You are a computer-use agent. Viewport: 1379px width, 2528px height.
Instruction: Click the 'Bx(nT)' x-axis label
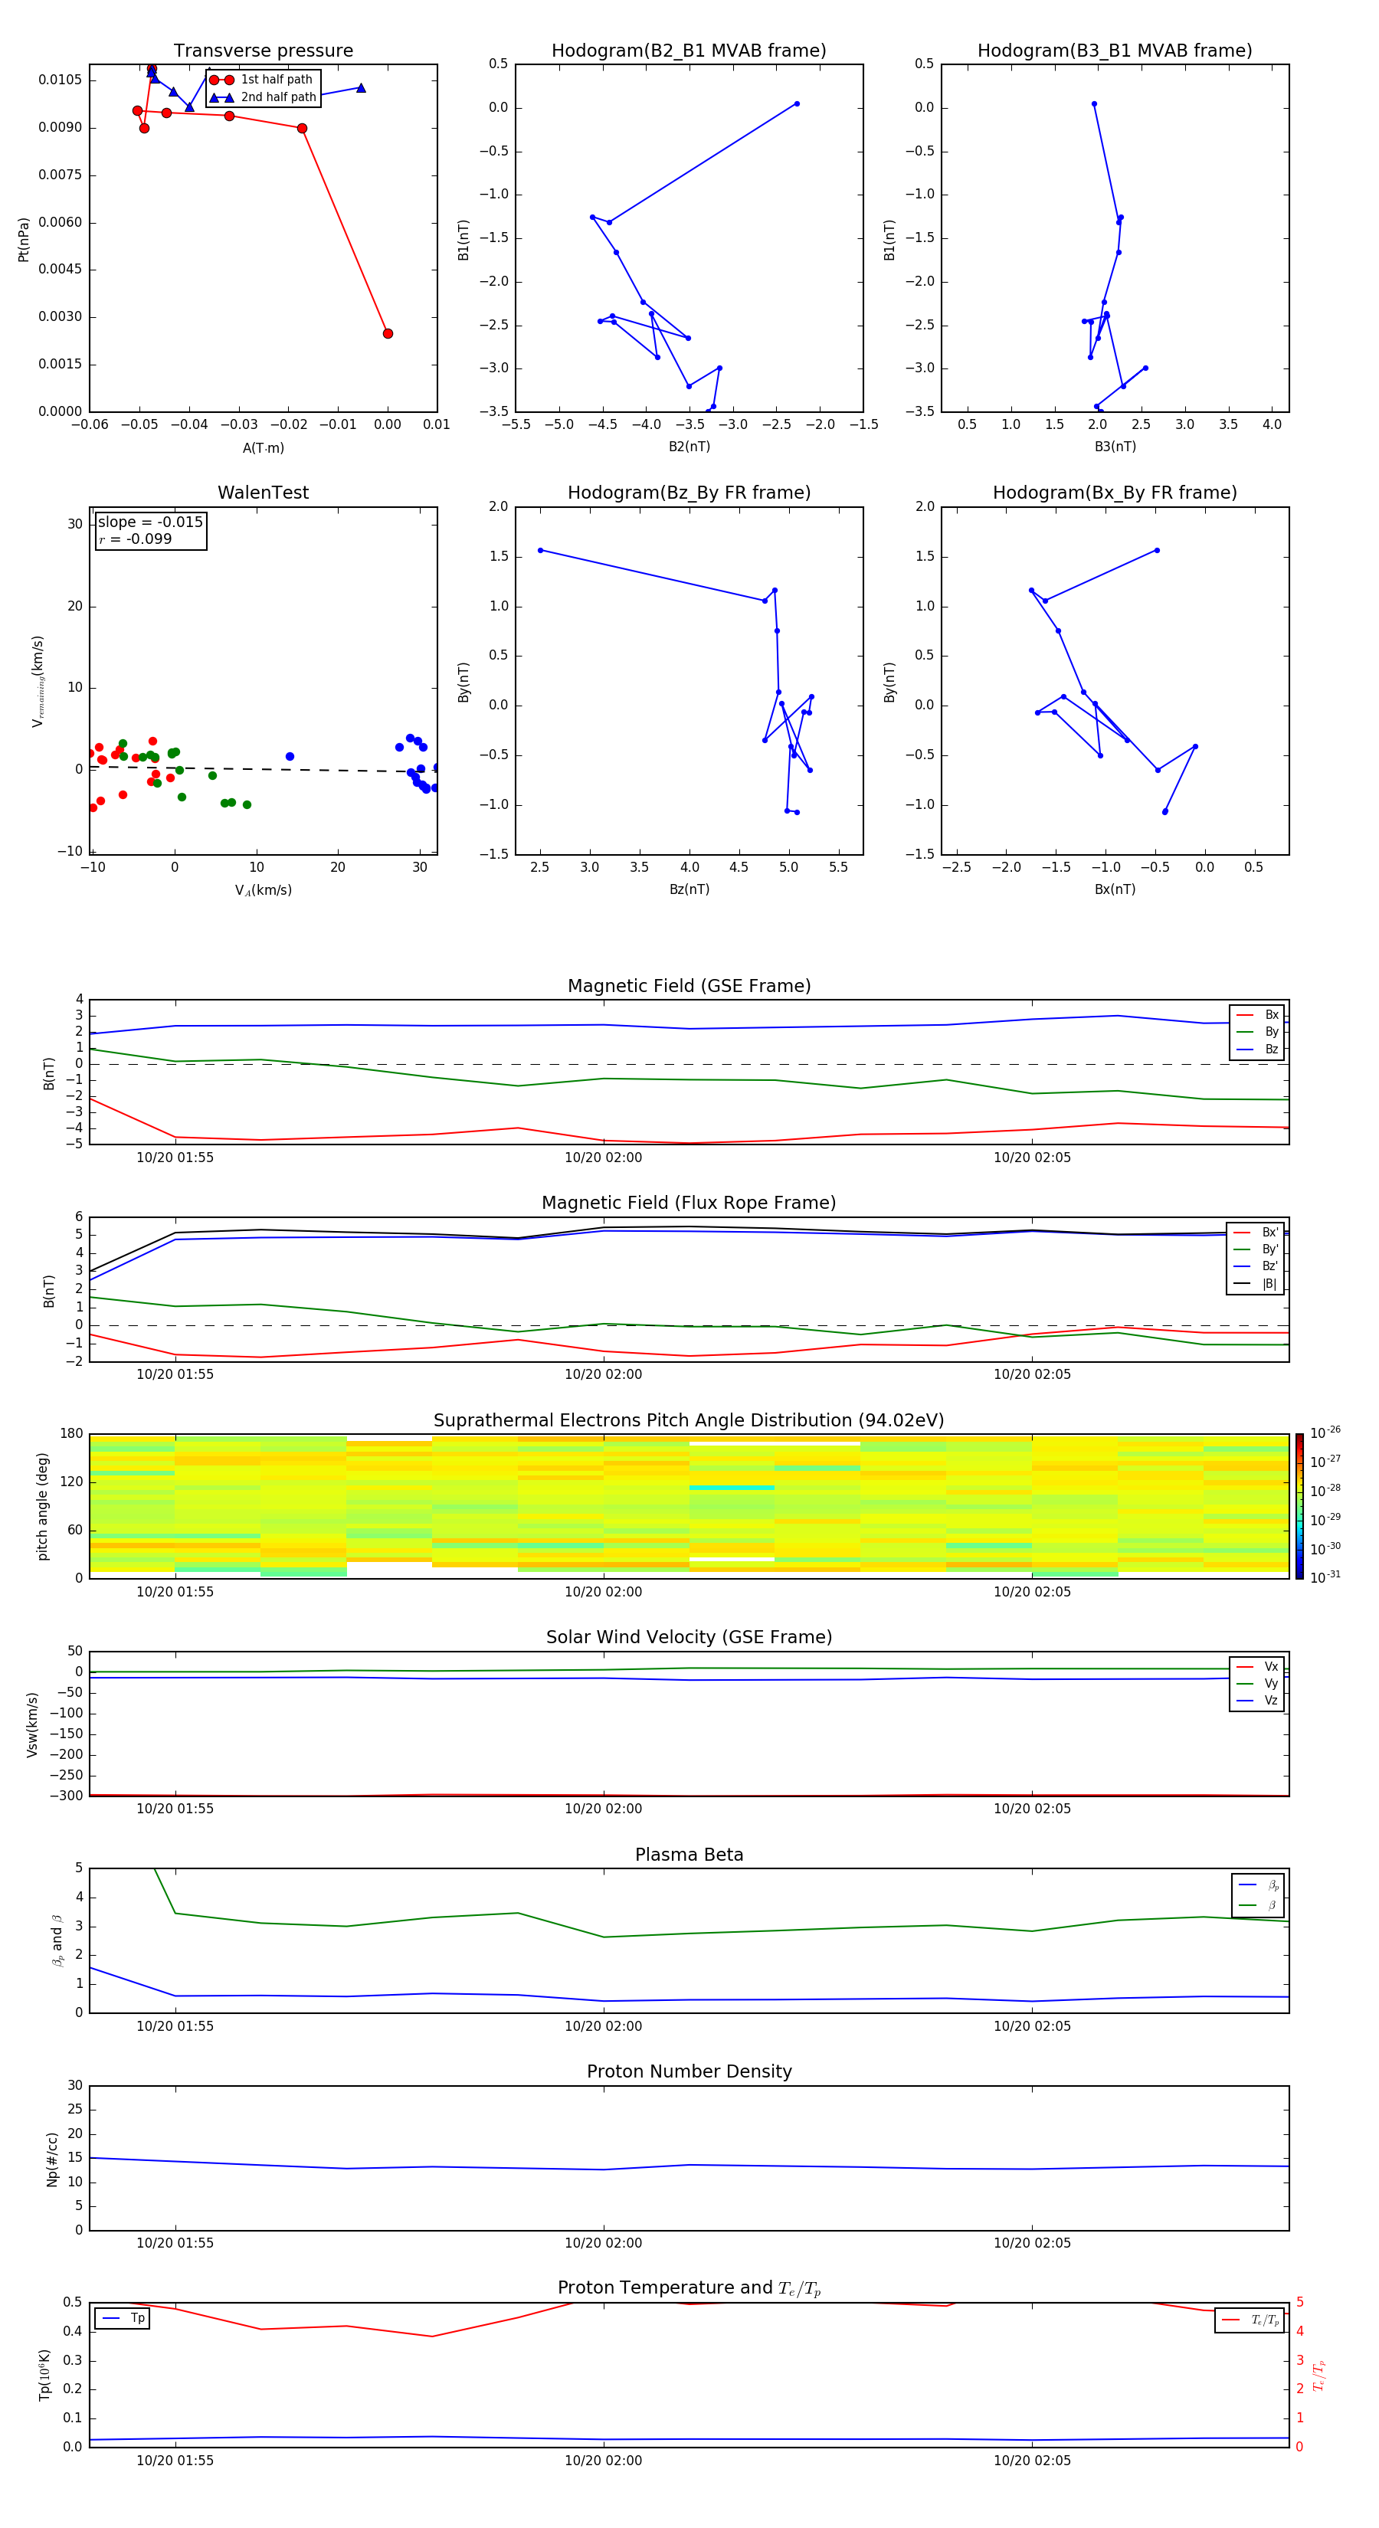coord(1115,889)
